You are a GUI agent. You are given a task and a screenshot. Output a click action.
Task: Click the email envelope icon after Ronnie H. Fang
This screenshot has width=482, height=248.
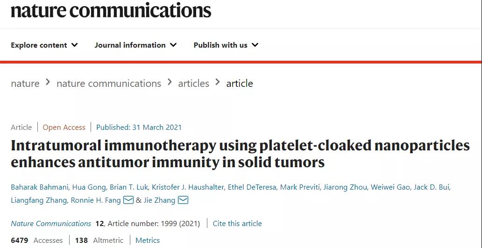128,200
